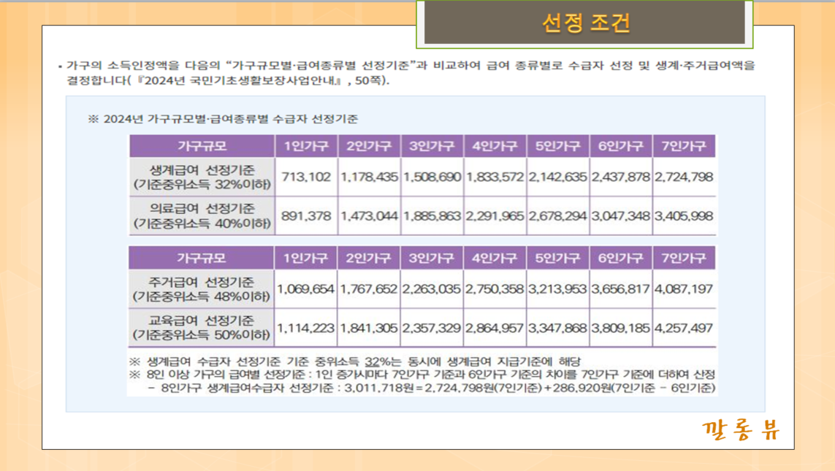
Task: Select the value 1,178,435
Action: pos(369,177)
